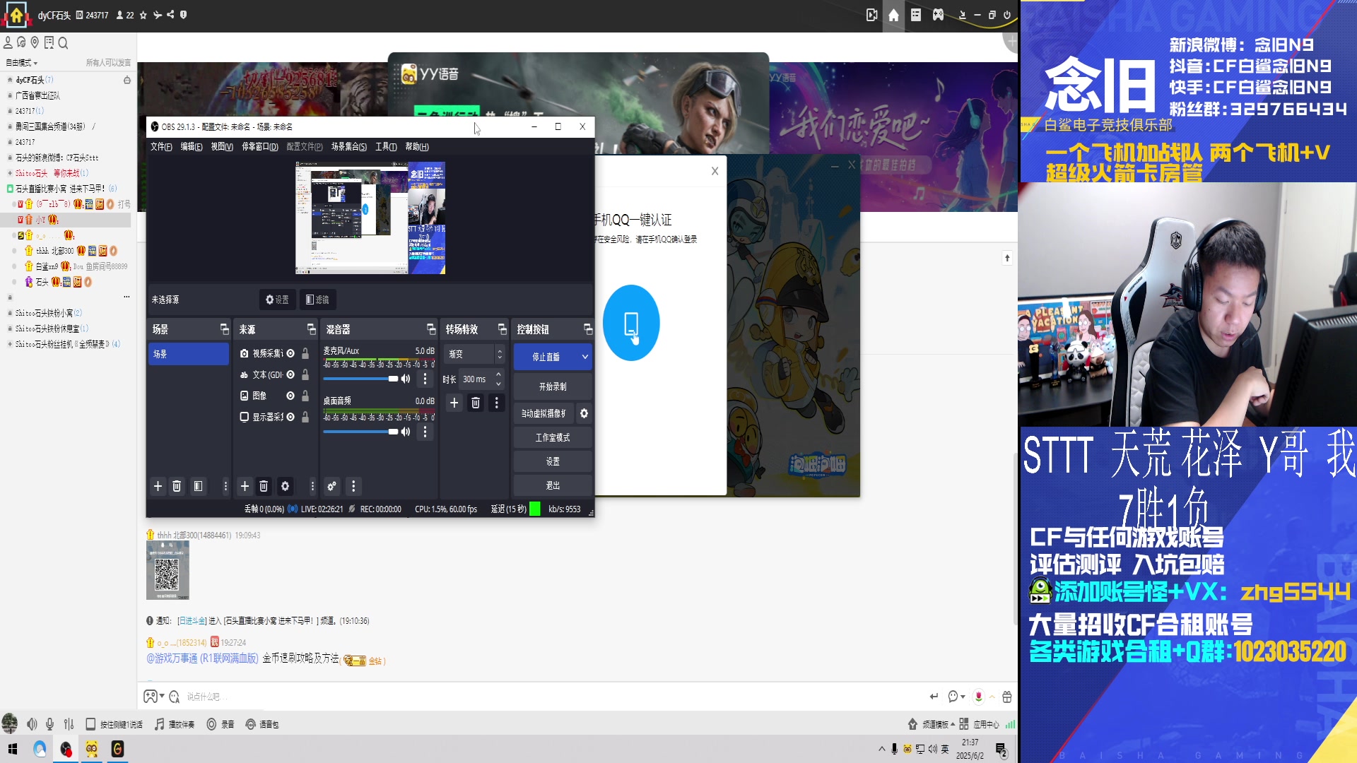The width and height of the screenshot is (1357, 763).
Task: Remove selected source with trash icon
Action: (x=264, y=486)
